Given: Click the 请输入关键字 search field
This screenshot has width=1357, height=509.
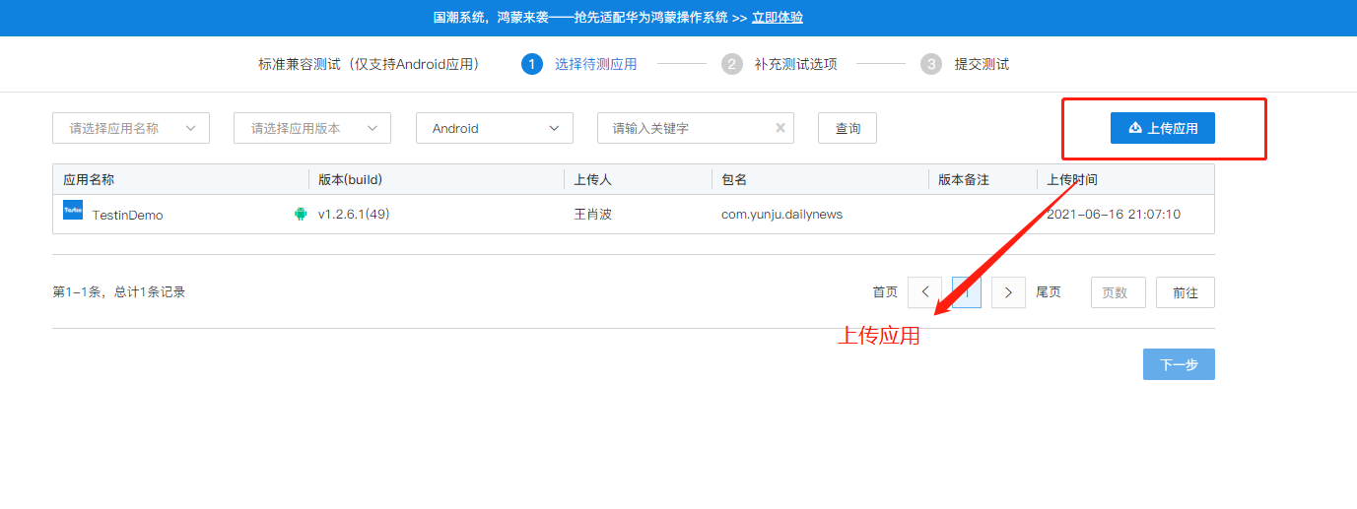Looking at the screenshot, I should click(696, 128).
